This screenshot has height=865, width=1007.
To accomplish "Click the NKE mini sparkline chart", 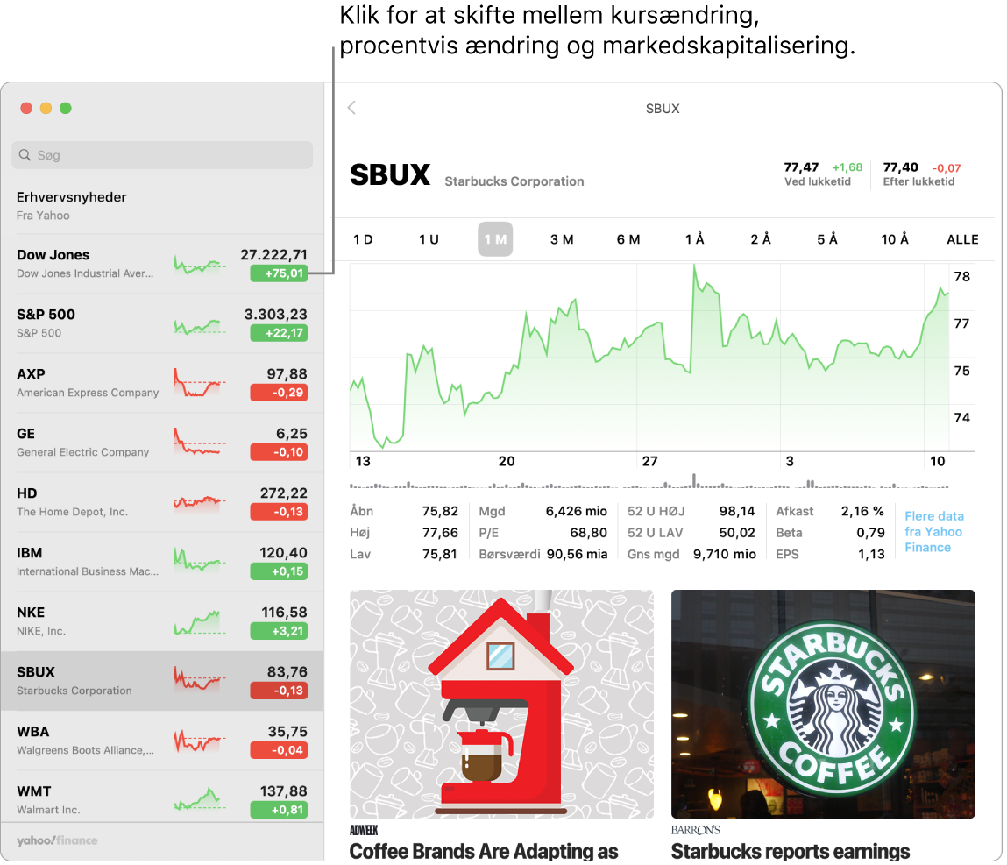I will (x=199, y=621).
